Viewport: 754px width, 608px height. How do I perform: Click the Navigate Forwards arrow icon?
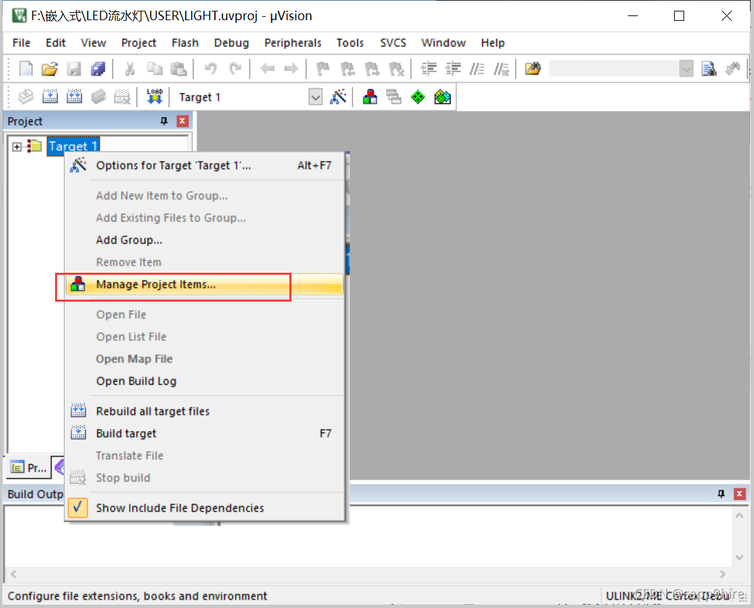[x=291, y=69]
